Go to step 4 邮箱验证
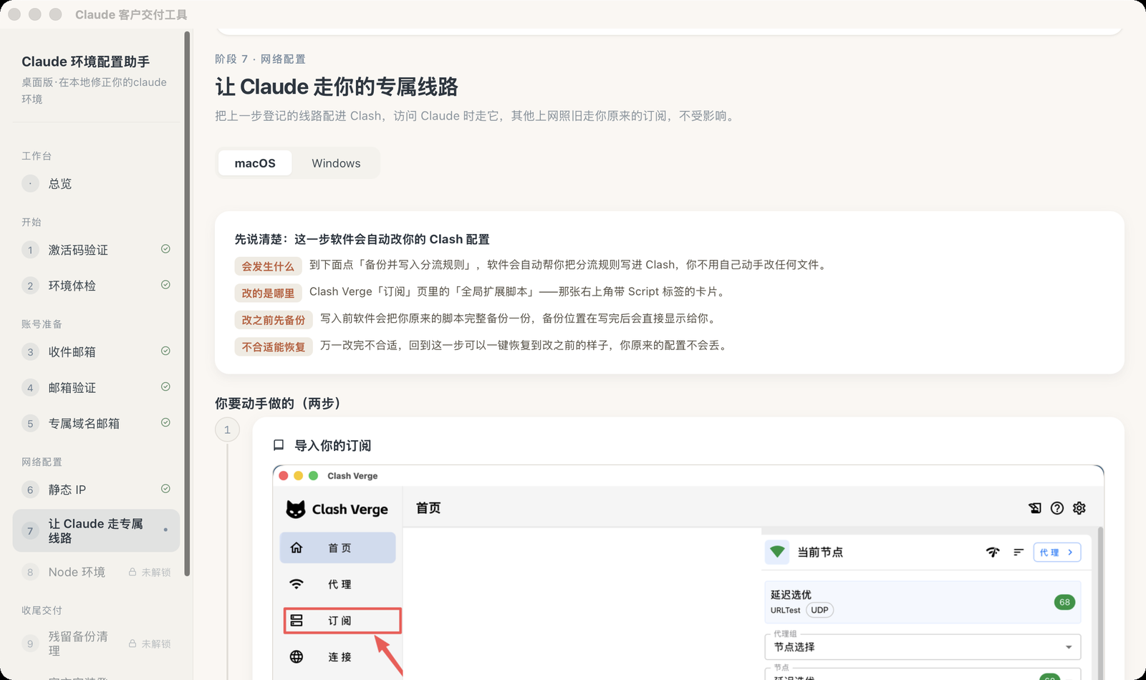 (96, 387)
